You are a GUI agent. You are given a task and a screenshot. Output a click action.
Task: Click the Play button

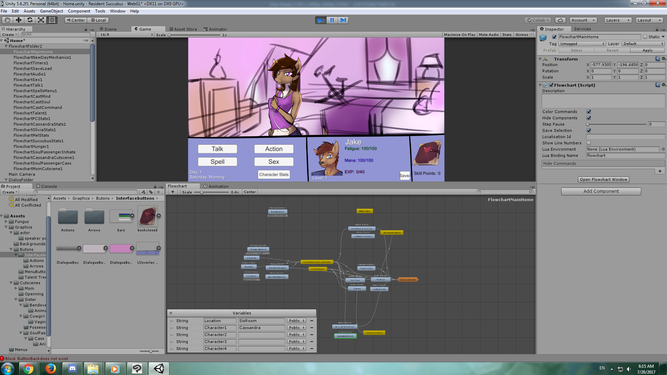click(320, 20)
